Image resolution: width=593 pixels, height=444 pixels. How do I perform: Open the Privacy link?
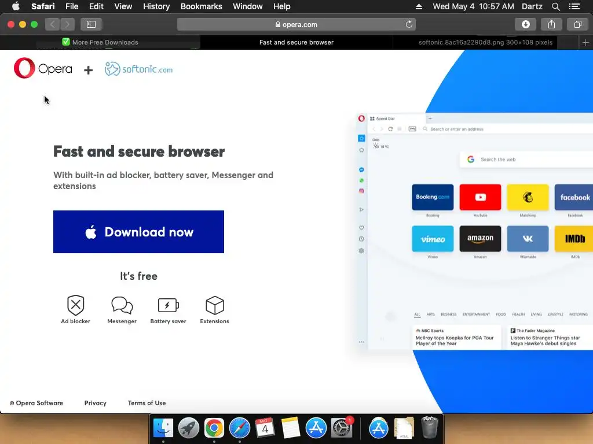pyautogui.click(x=96, y=403)
